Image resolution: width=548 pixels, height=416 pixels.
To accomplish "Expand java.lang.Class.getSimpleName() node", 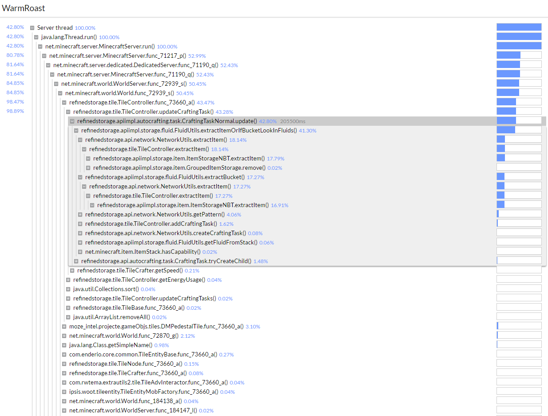I will pyautogui.click(x=64, y=345).
